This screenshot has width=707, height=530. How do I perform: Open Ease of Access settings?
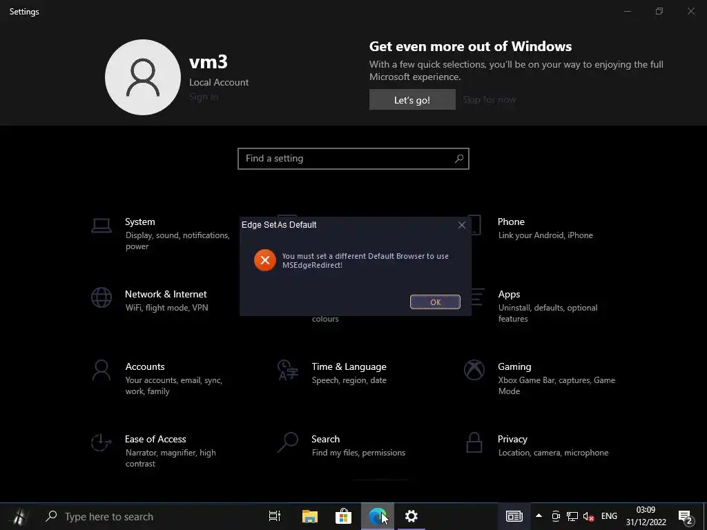pos(153,451)
